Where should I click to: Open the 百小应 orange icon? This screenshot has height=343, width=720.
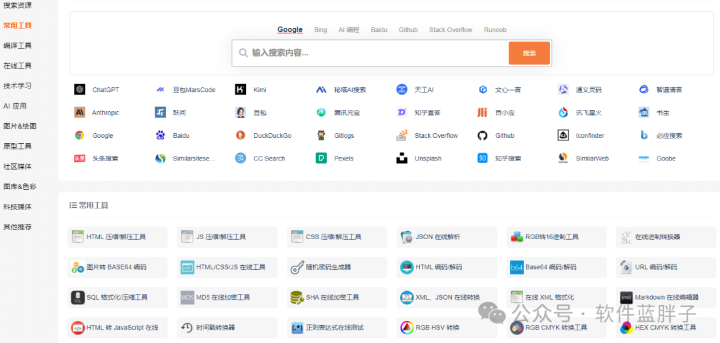[x=482, y=113]
